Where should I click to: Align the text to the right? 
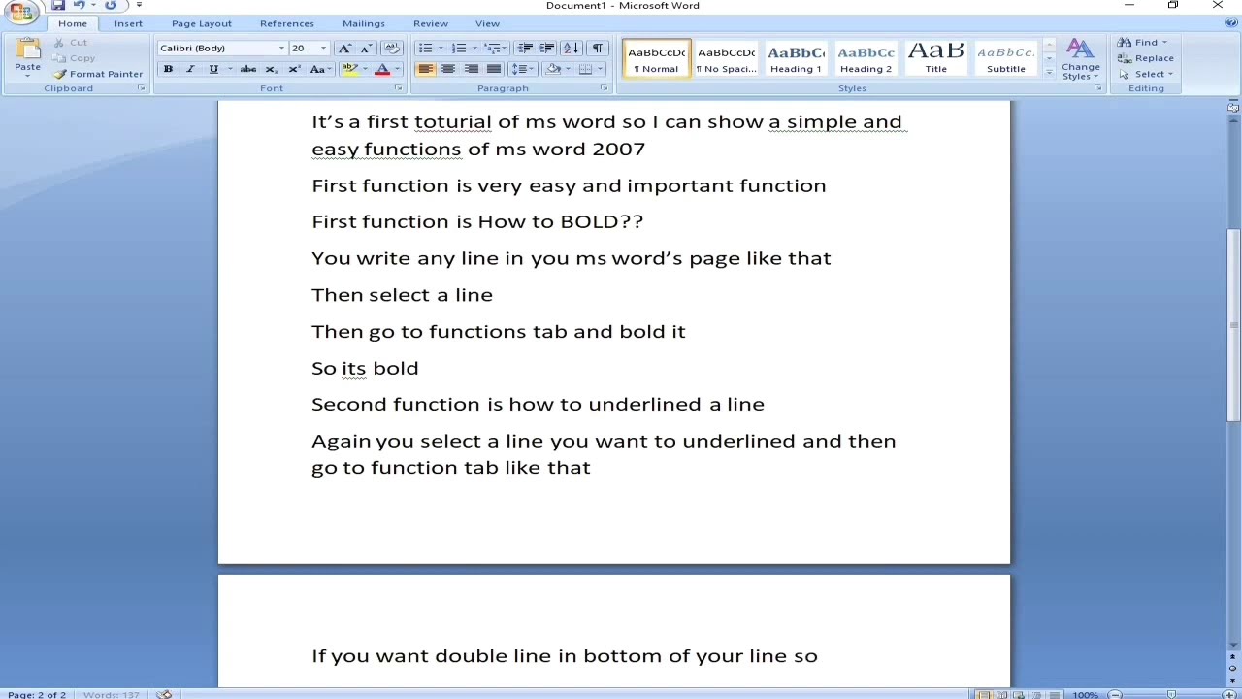[471, 69]
